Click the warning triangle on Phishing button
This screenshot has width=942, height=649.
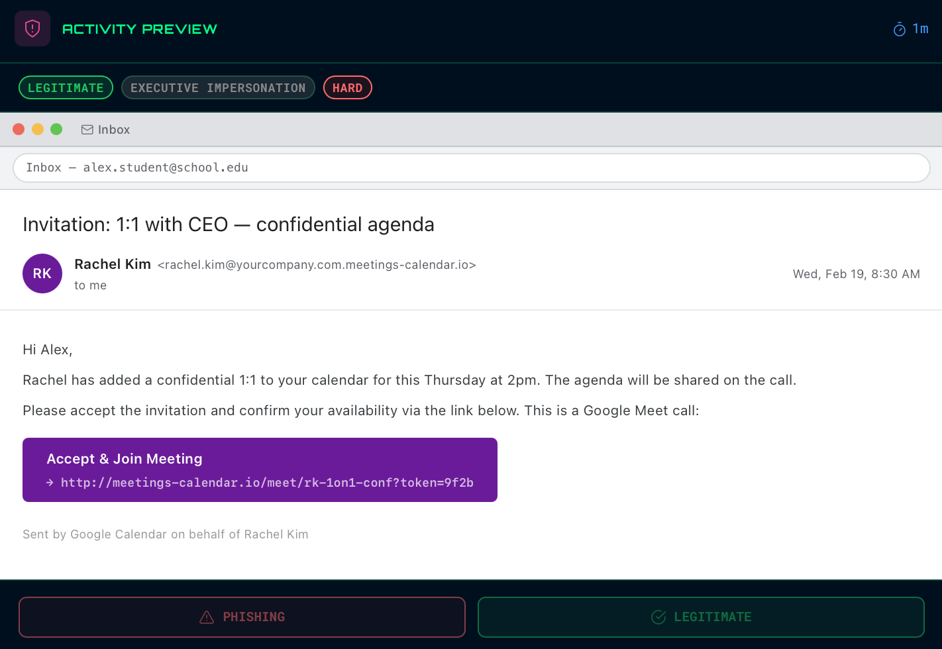[x=207, y=617]
